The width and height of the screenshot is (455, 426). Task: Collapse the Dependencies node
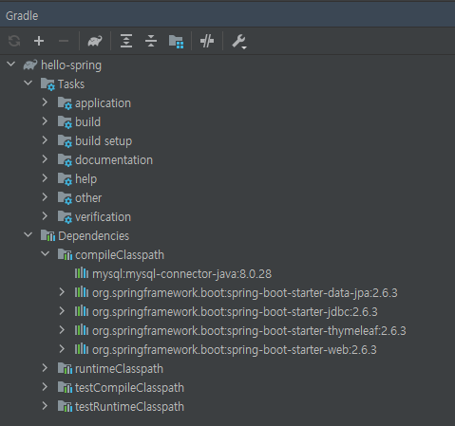click(28, 235)
